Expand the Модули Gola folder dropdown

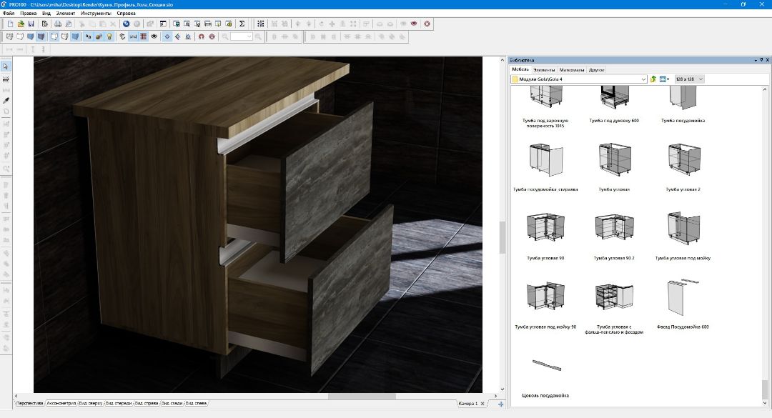(643, 79)
